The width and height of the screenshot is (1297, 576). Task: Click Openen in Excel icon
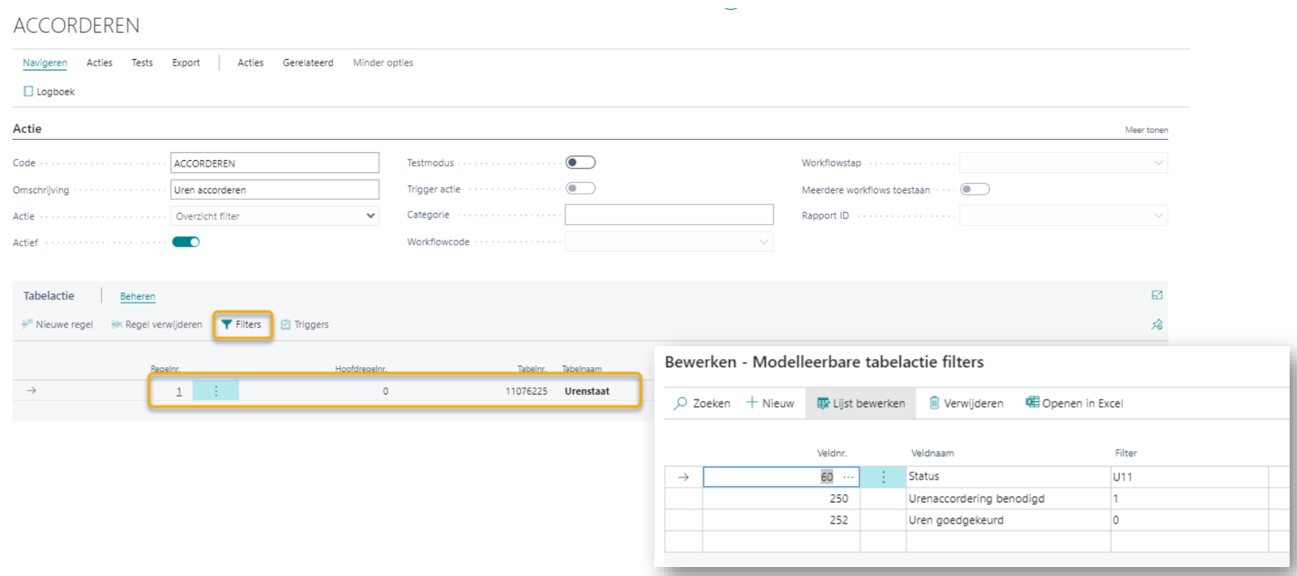click(x=1032, y=402)
